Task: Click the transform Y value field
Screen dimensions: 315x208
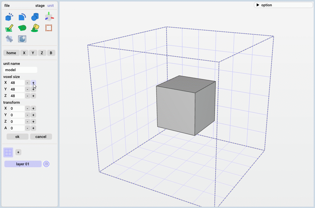Action: (17, 115)
